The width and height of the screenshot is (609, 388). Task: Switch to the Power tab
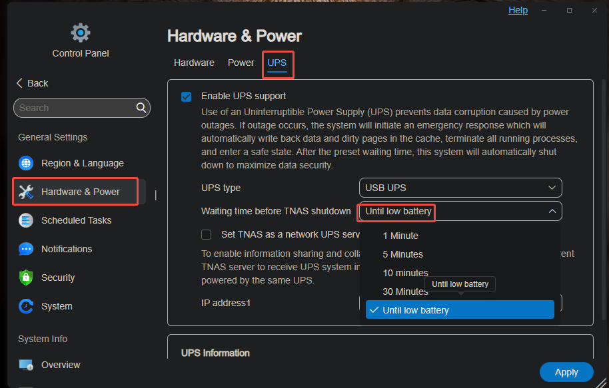(241, 63)
